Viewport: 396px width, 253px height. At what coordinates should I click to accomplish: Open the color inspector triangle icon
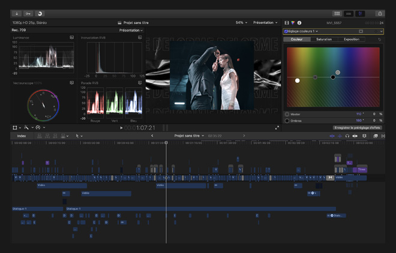pyautogui.click(x=293, y=23)
